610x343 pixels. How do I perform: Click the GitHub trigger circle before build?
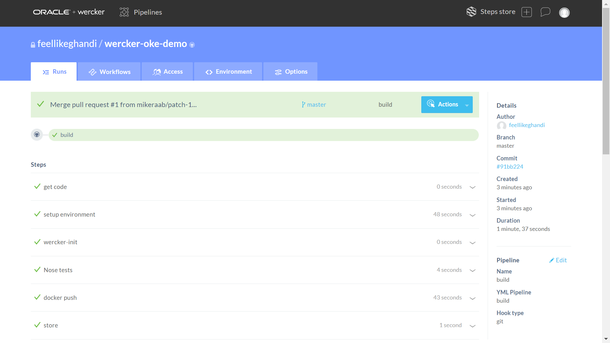(37, 135)
